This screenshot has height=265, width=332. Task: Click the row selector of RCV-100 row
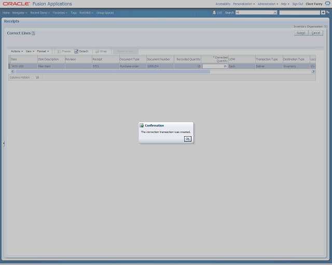[x=9, y=66]
